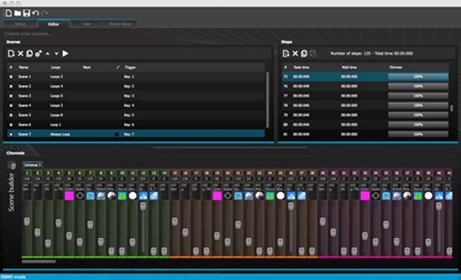Toggle checkbox for Scene 2
This screenshot has width=461, height=280.
[x=11, y=86]
